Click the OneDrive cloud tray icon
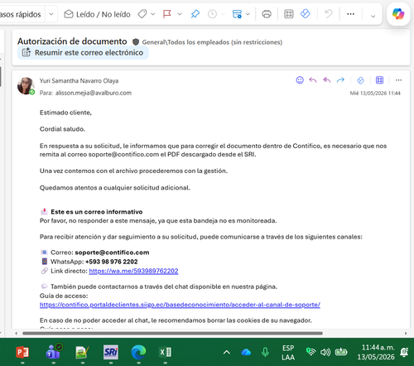The image size is (414, 366). 246,352
